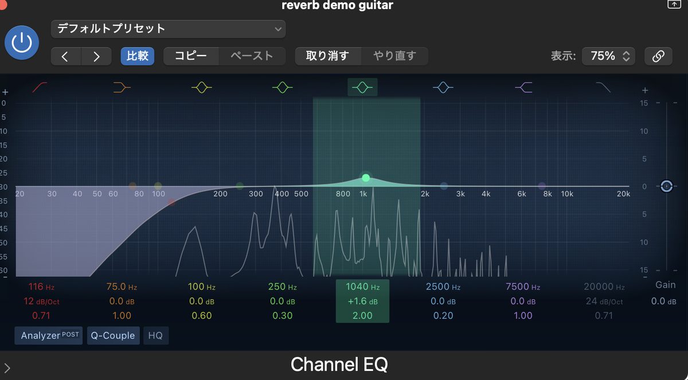Click the 75.0 Hz frequency value
The width and height of the screenshot is (688, 380).
pyautogui.click(x=122, y=287)
